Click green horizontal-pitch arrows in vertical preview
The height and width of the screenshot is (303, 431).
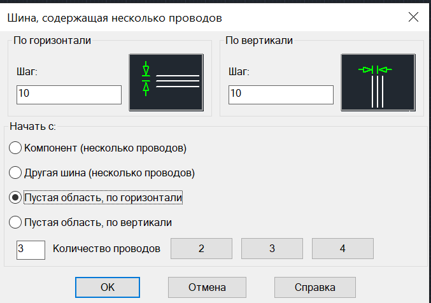pos(375,69)
